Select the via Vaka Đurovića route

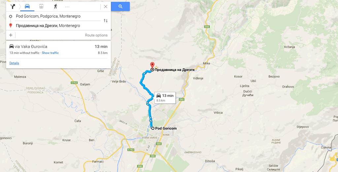pyautogui.click(x=58, y=49)
